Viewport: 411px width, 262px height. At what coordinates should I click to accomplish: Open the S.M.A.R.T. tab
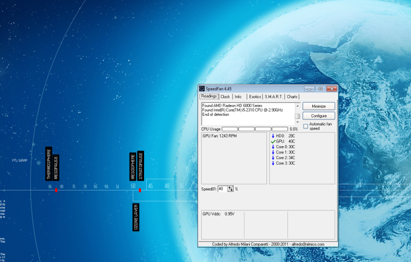(x=274, y=97)
